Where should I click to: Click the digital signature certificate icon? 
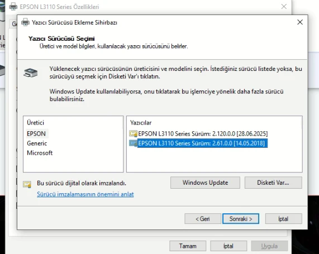(x=27, y=184)
